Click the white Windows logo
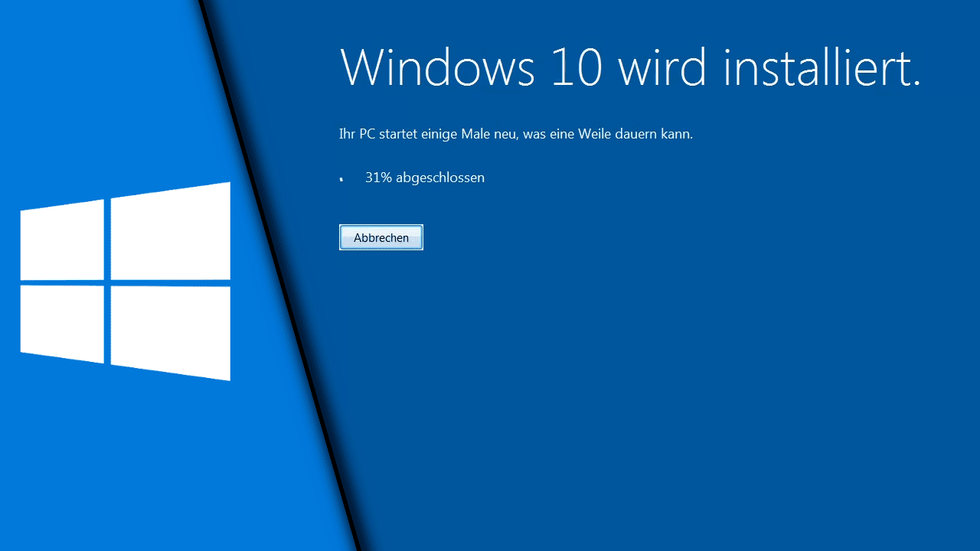The width and height of the screenshot is (980, 551). tap(126, 281)
